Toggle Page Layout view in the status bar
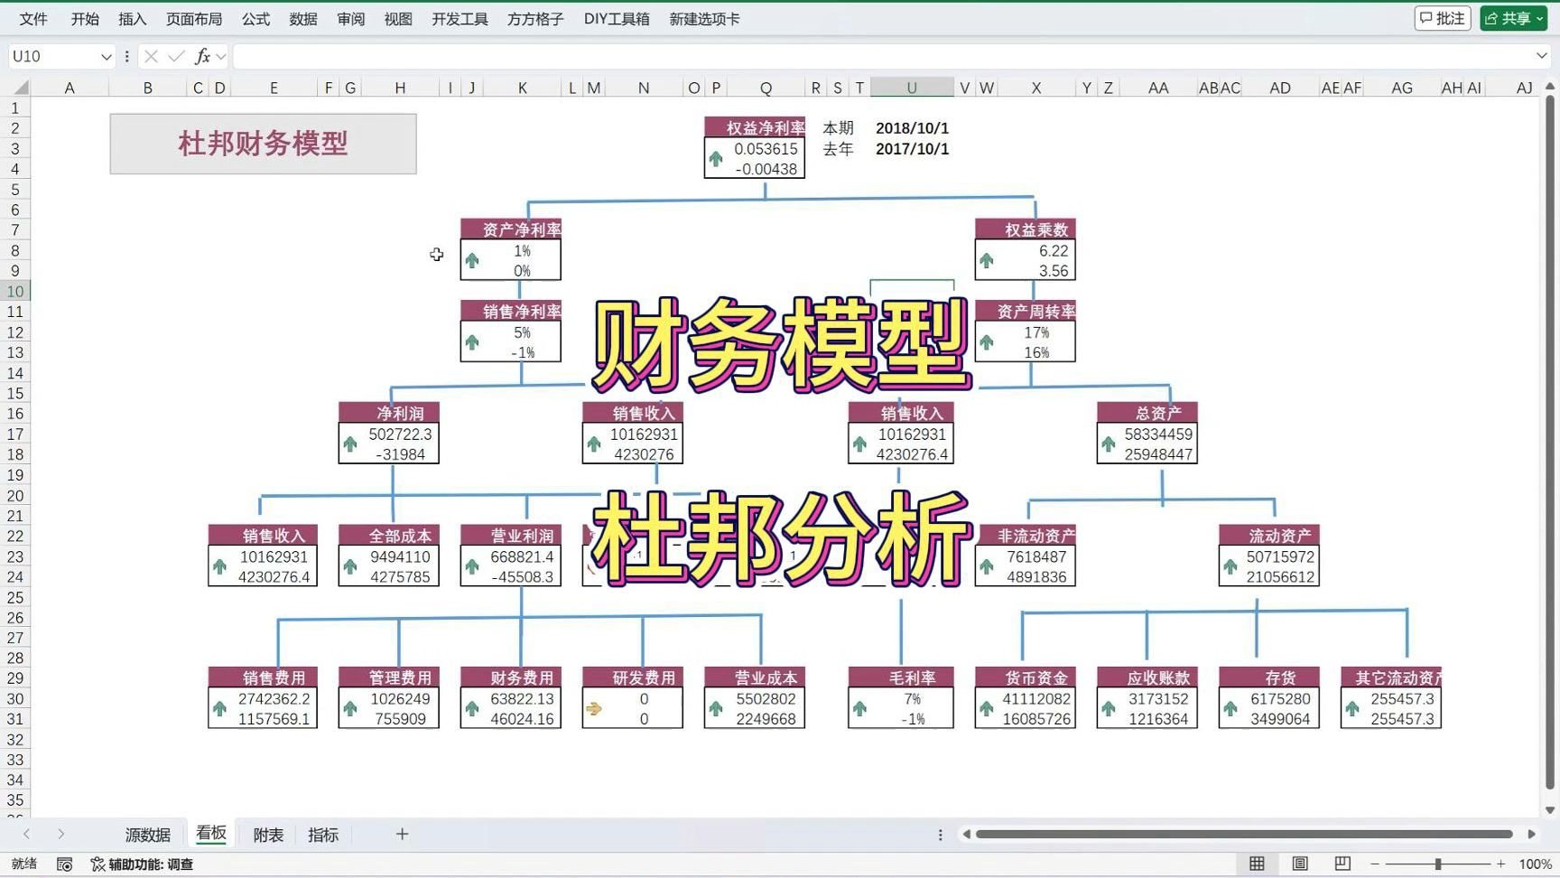This screenshot has height=878, width=1560. coord(1298,864)
